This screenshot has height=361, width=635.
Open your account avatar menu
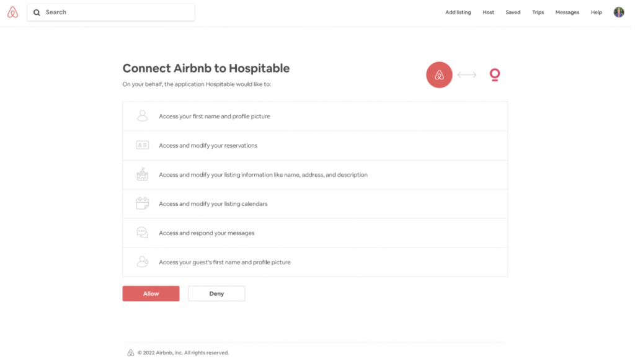pos(618,12)
